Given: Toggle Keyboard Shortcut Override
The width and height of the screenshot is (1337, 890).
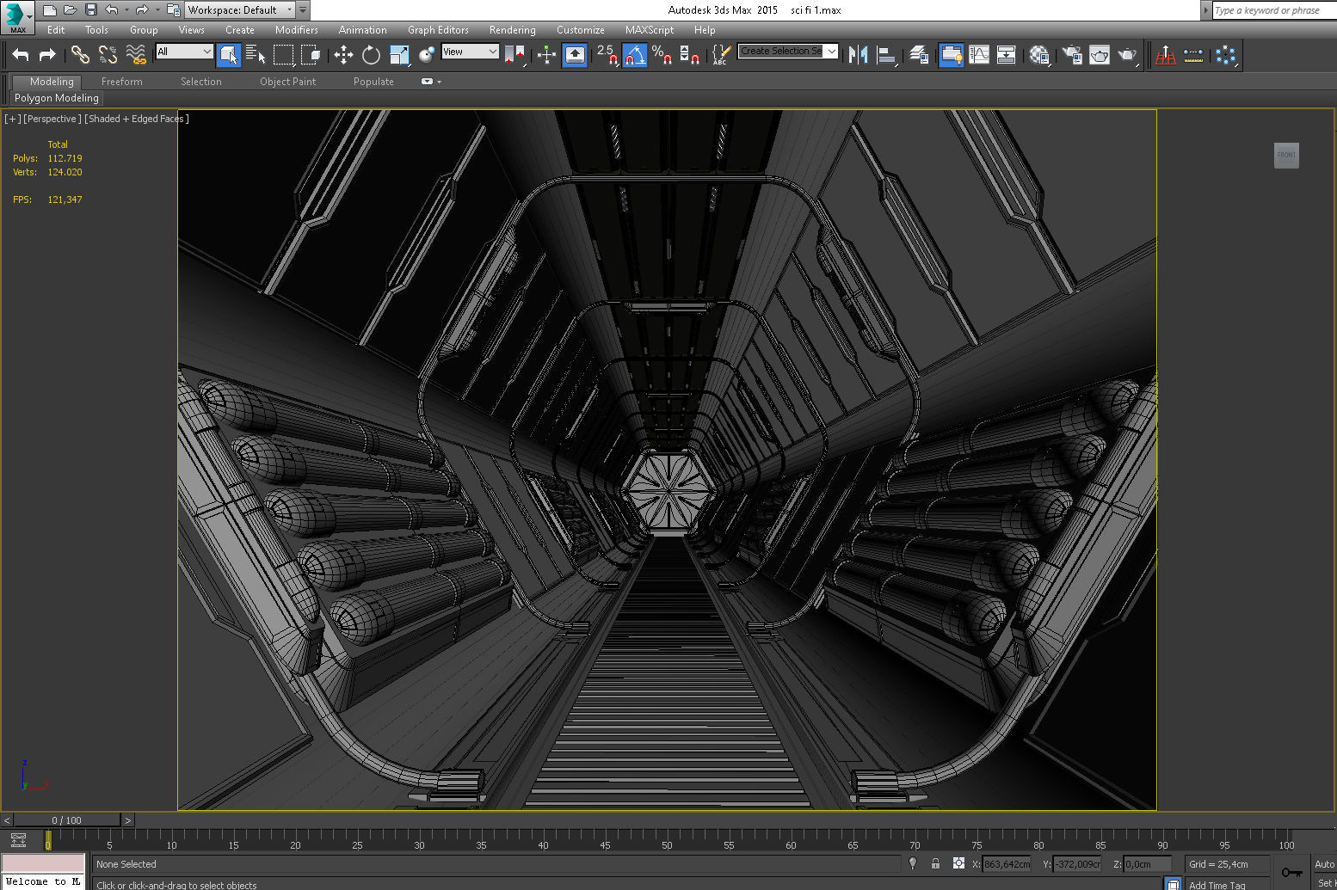Looking at the screenshot, I should pyautogui.click(x=575, y=55).
